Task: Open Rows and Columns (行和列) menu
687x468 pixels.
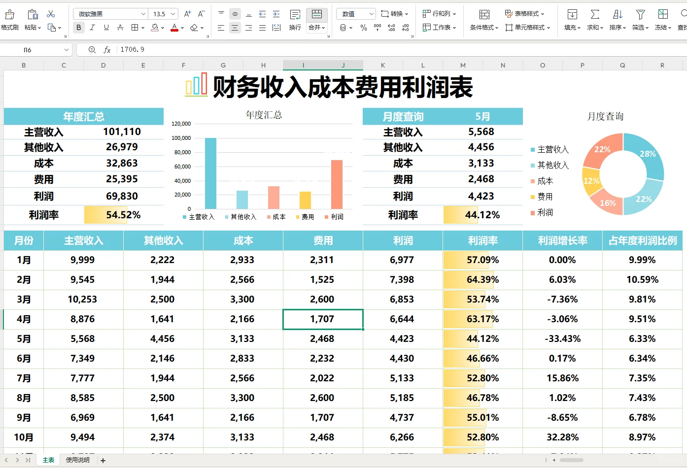Action: [x=439, y=14]
